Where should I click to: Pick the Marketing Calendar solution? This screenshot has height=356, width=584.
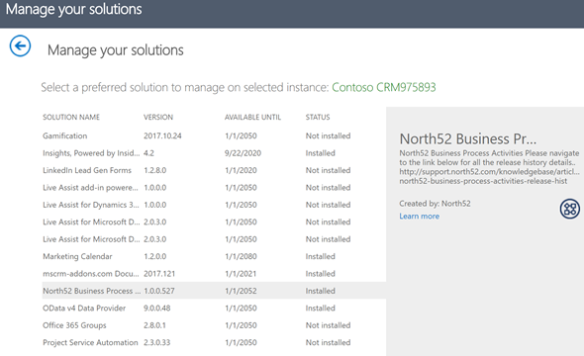[x=214, y=256]
